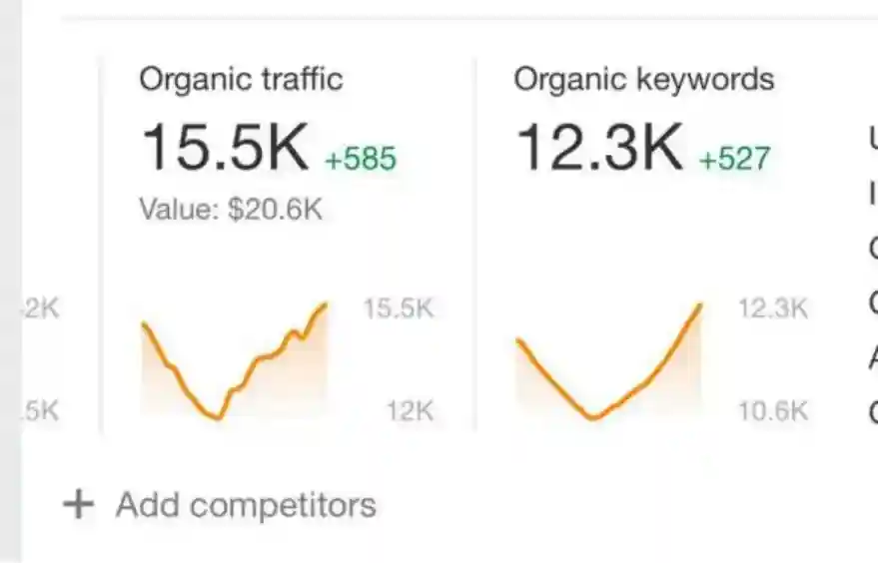This screenshot has height=563, width=878.
Task: Open the Add competitors link
Action: point(245,505)
